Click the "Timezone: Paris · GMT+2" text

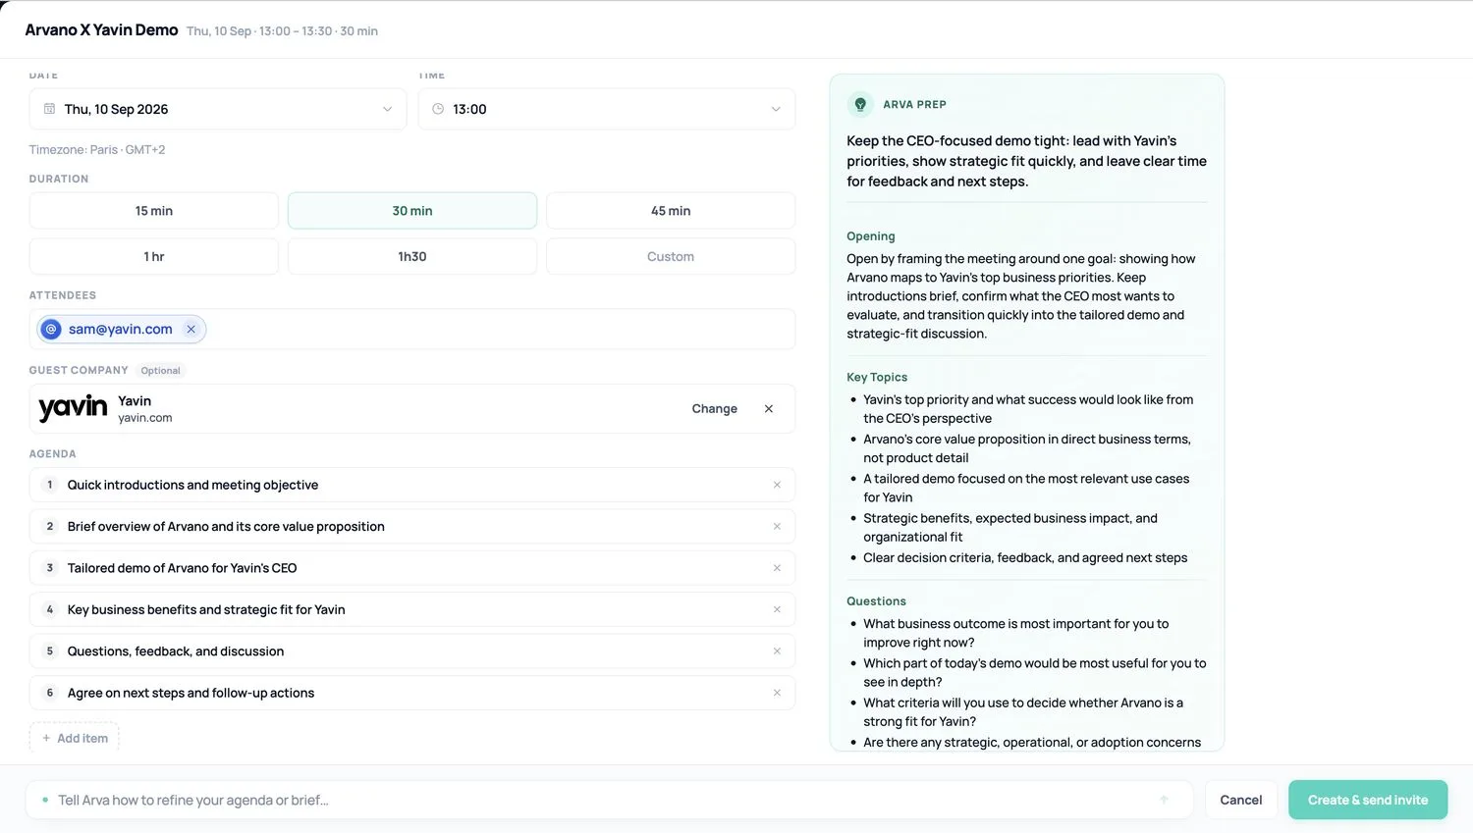click(97, 150)
